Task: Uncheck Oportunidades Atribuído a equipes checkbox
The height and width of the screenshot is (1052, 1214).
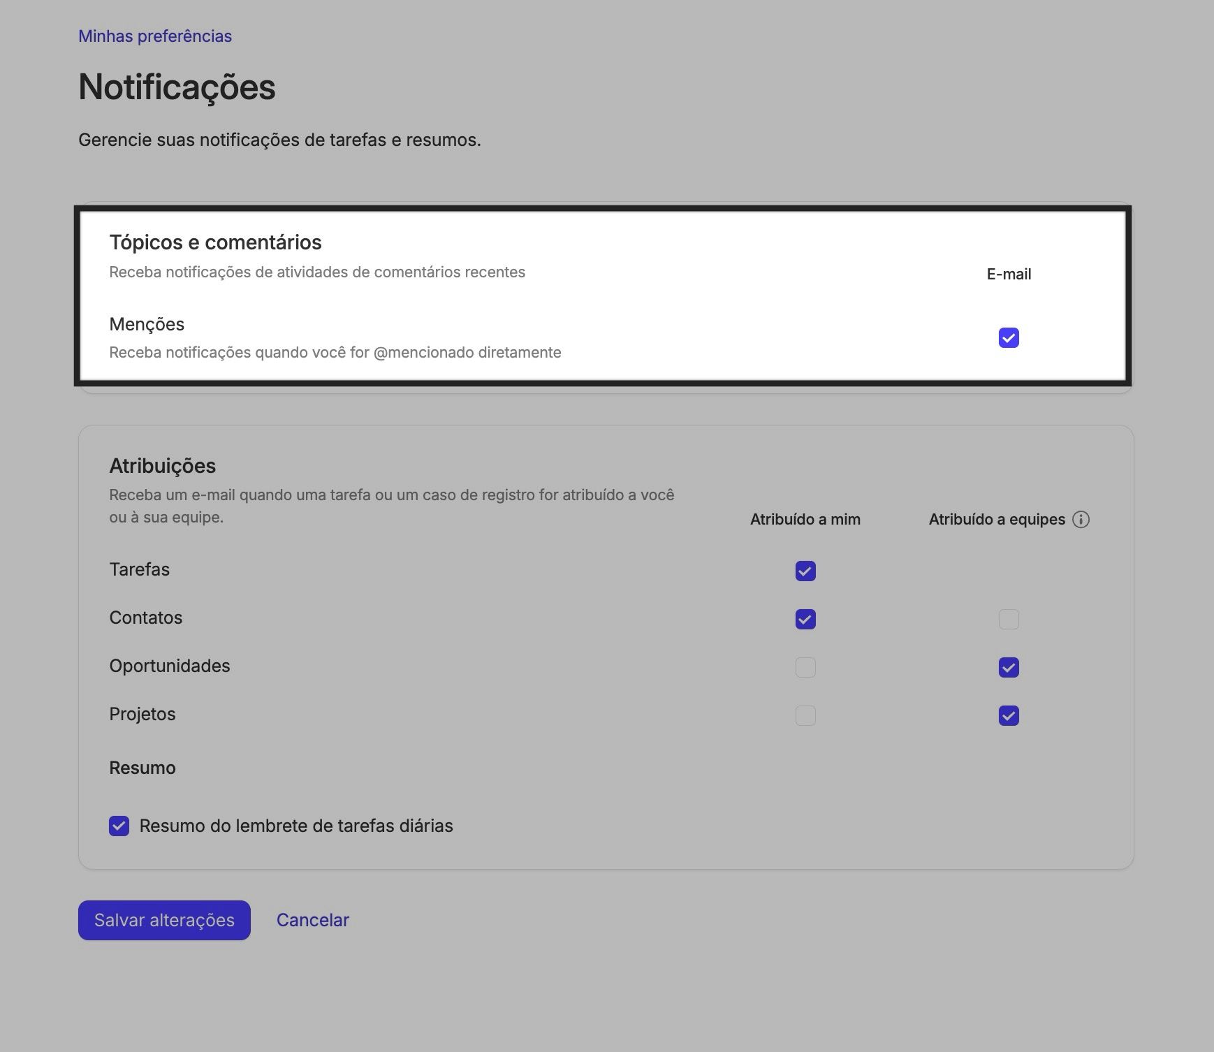Action: (x=1009, y=667)
